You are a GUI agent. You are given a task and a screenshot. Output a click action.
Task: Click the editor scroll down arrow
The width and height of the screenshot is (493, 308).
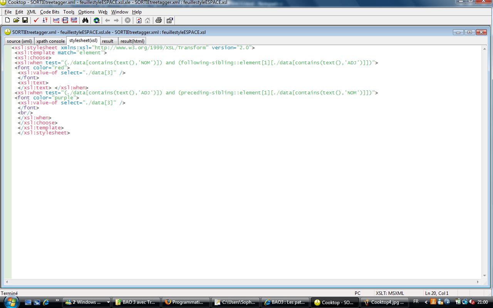tap(485, 276)
